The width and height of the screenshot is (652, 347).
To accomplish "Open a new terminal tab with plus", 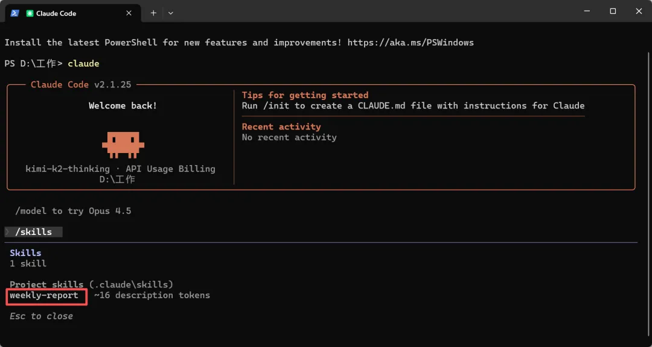I will click(x=153, y=13).
